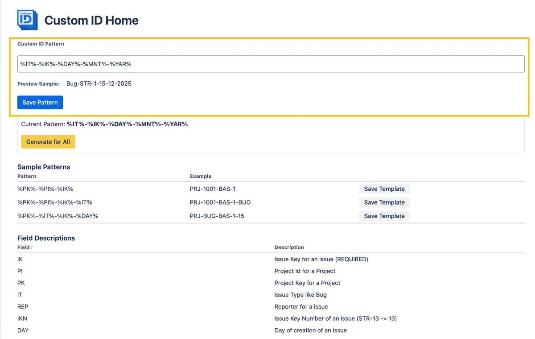Click the IK field row
The width and height of the screenshot is (535, 339).
[271, 259]
